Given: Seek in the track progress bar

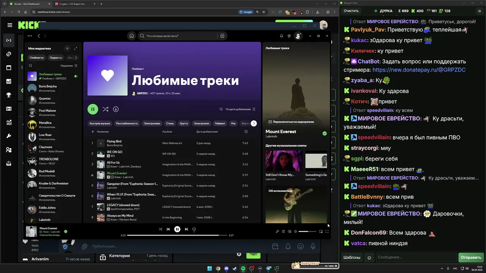Looking at the screenshot, I should [177, 235].
